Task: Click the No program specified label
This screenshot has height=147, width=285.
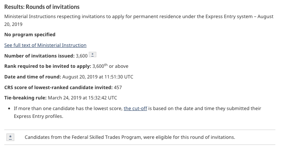Action: 30,34
